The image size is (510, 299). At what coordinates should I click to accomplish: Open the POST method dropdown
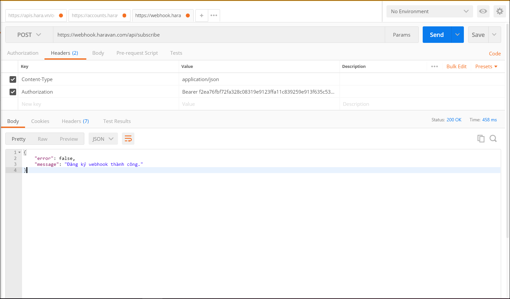[29, 35]
